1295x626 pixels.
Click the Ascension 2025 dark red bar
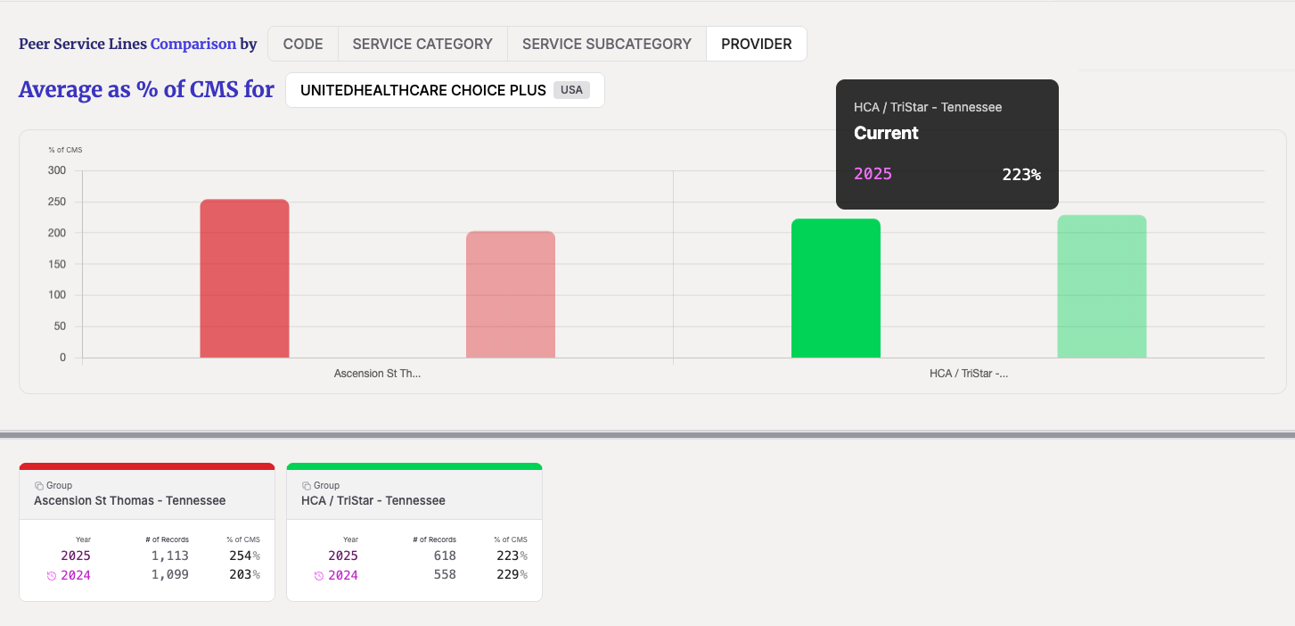(x=244, y=278)
